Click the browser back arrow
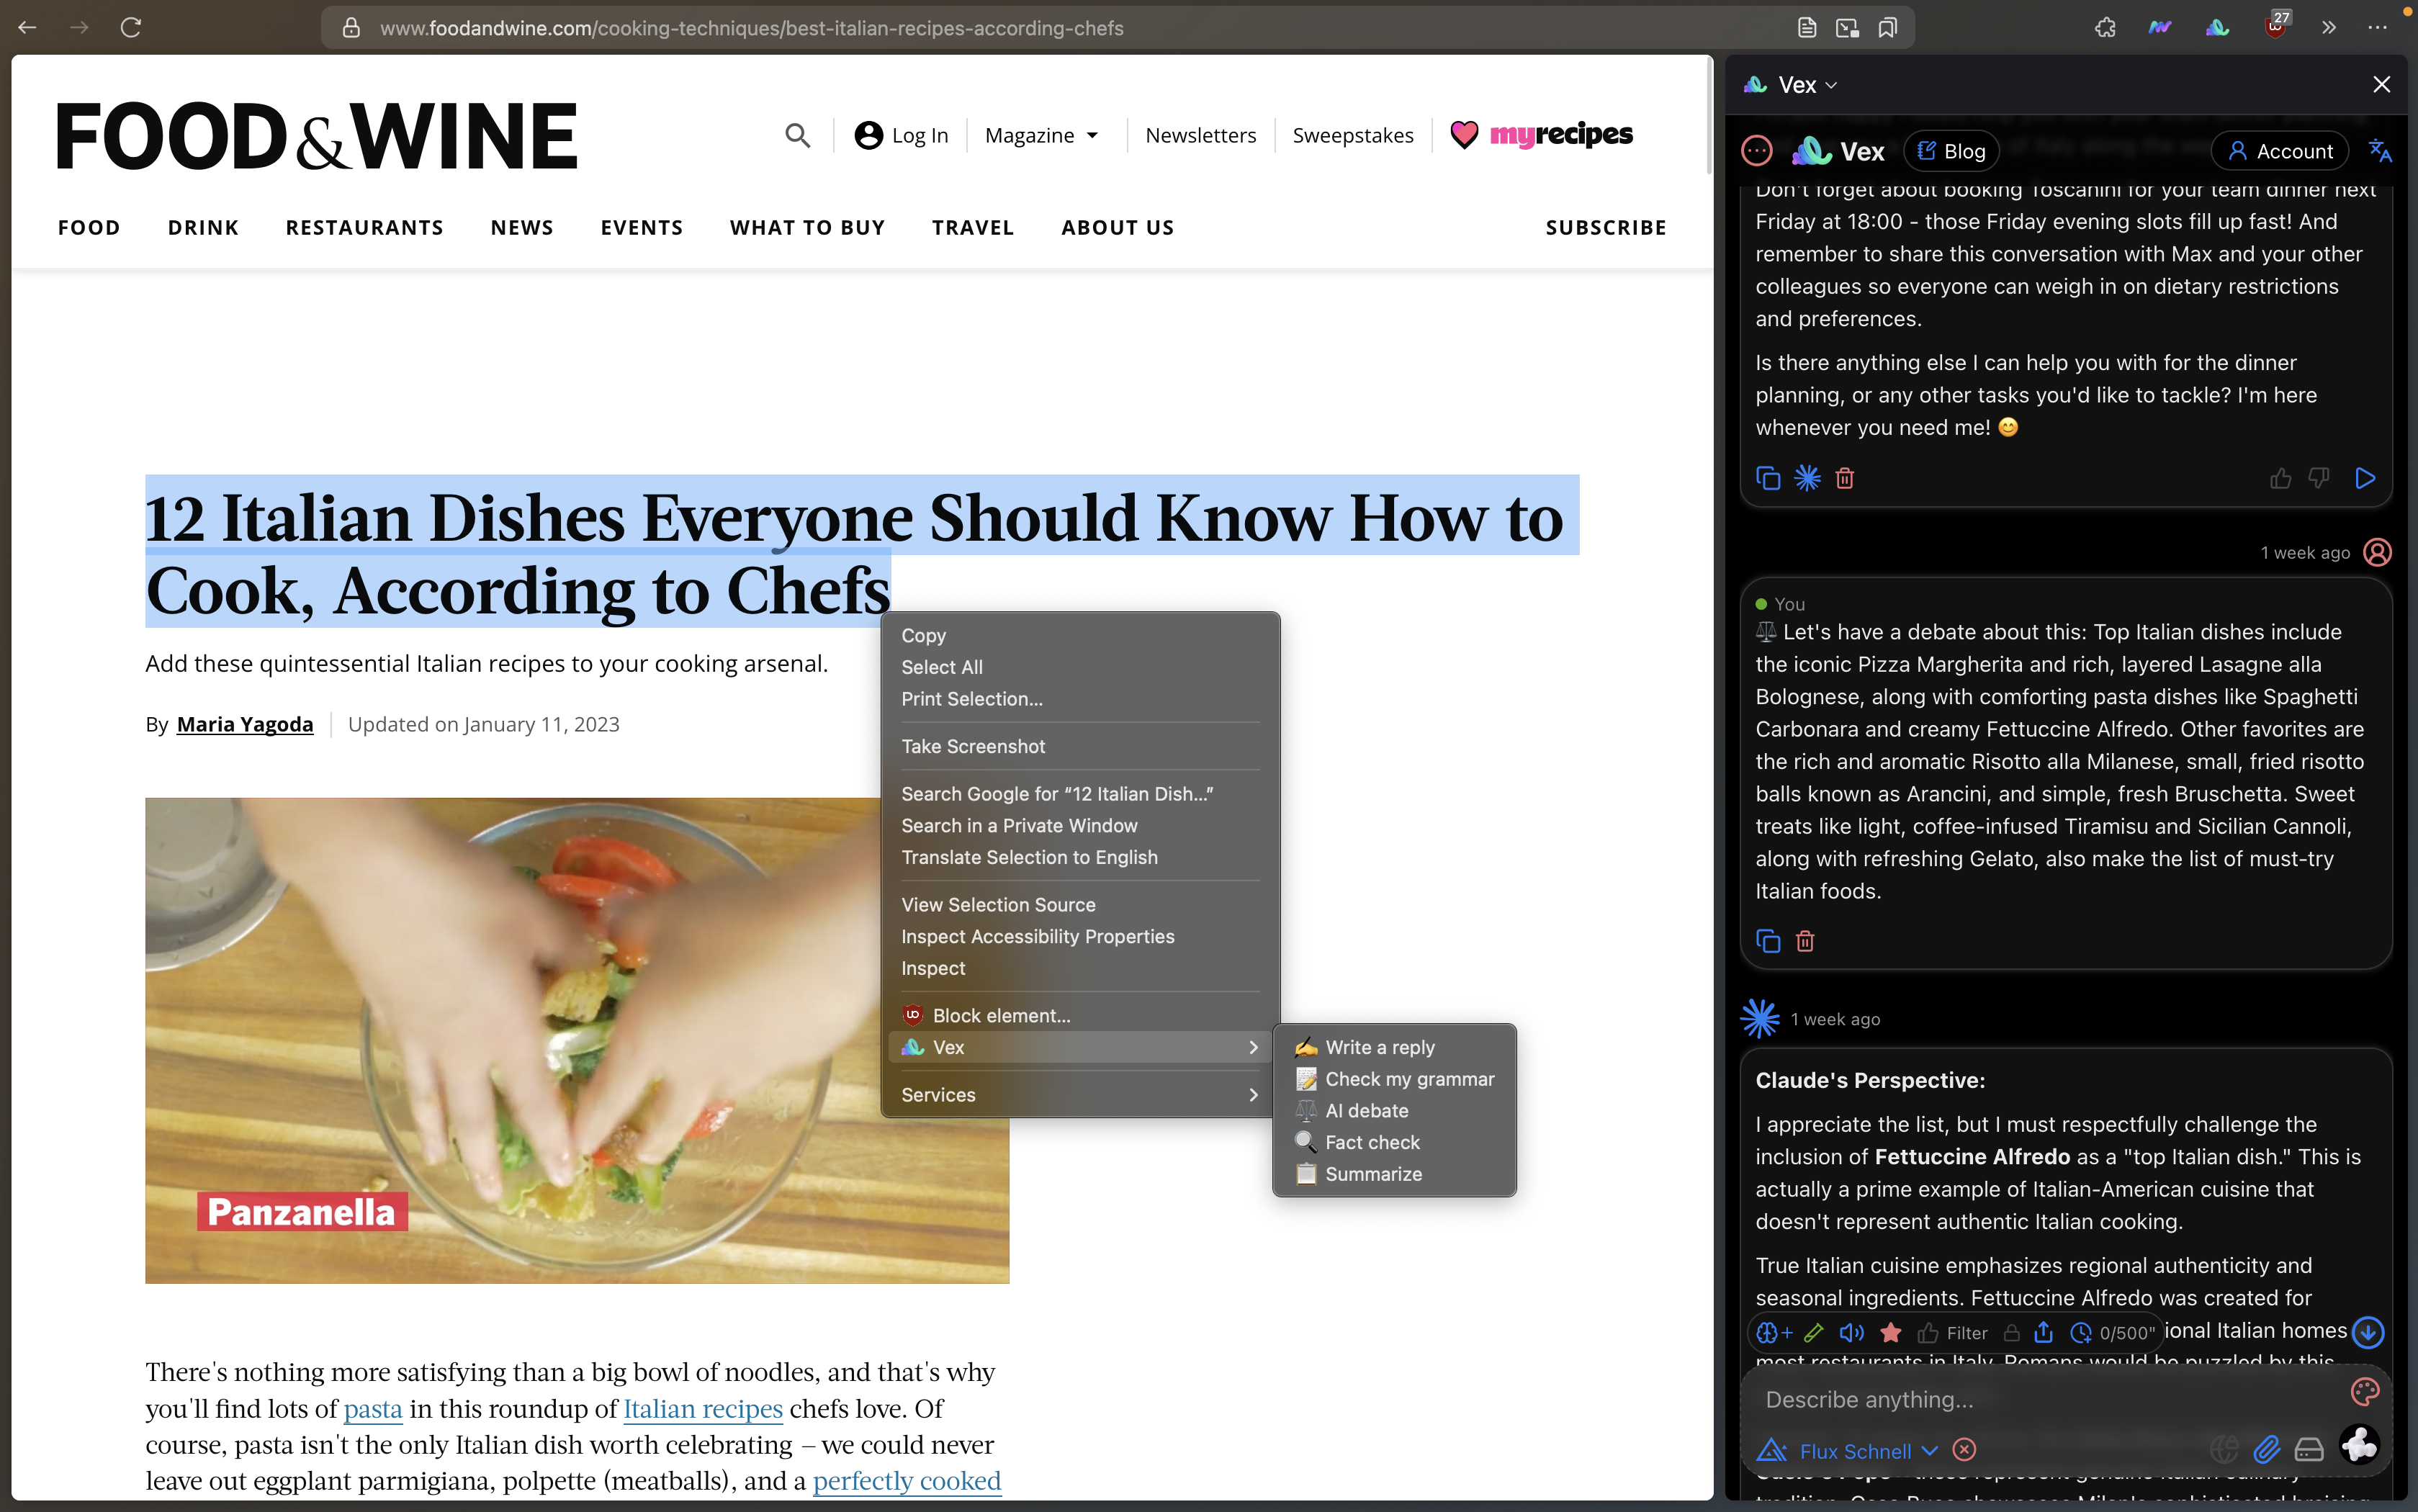Image resolution: width=2418 pixels, height=1512 pixels. pos(28,27)
